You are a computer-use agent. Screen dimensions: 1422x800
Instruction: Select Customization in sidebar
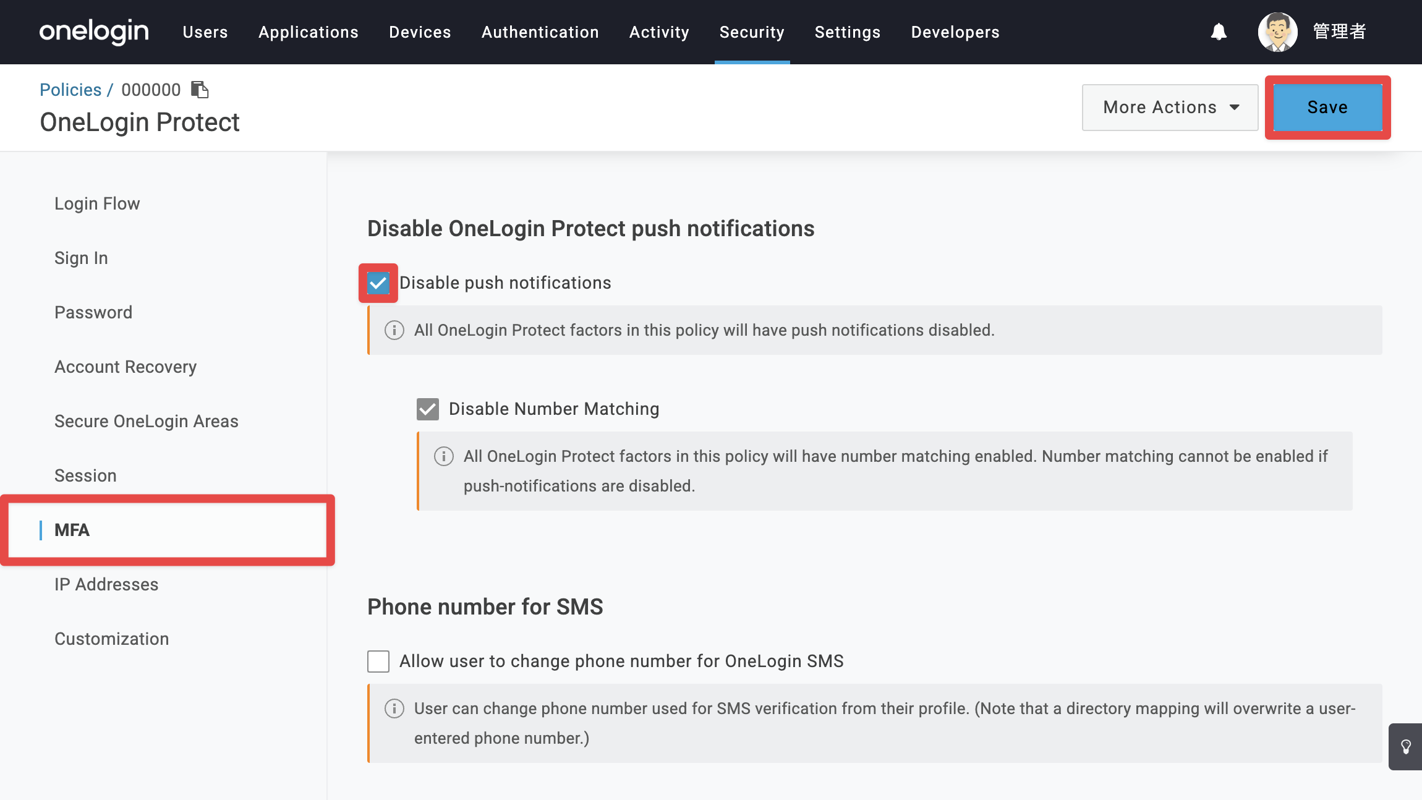(112, 639)
